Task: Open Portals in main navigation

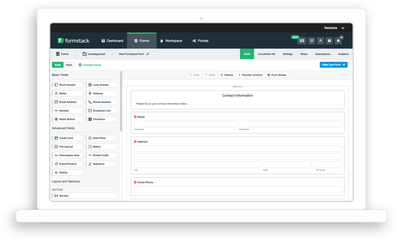Action: click(x=200, y=41)
